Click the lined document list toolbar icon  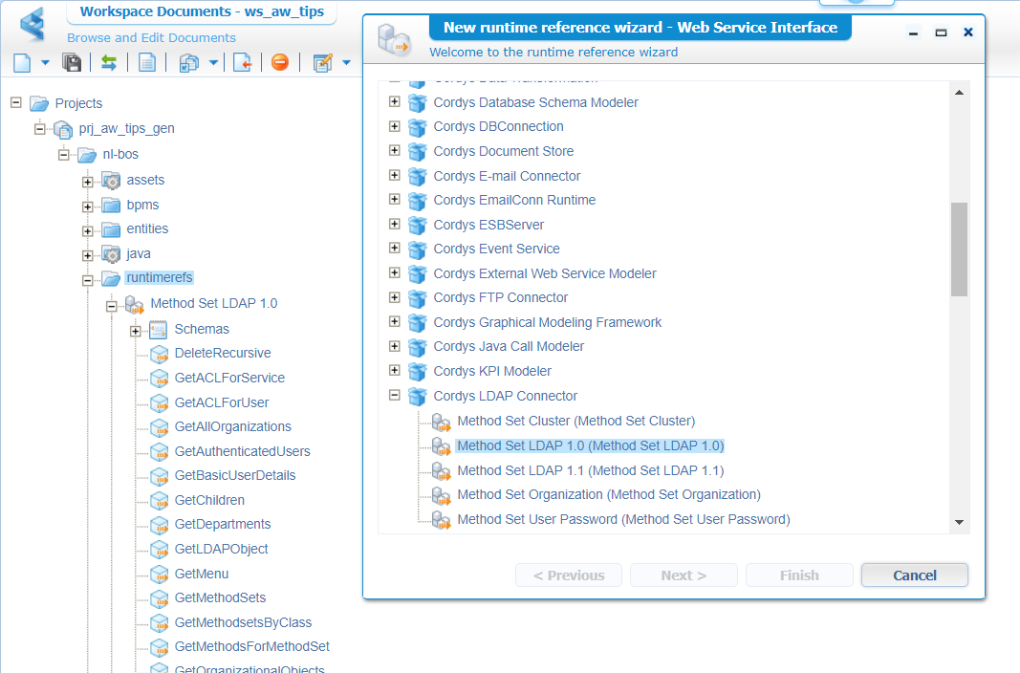(x=147, y=63)
